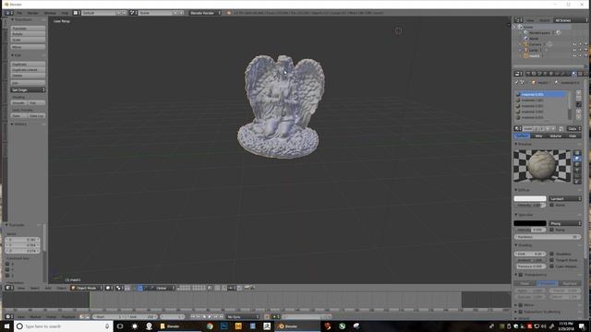
Task: Click the Join button
Action: coord(28,83)
